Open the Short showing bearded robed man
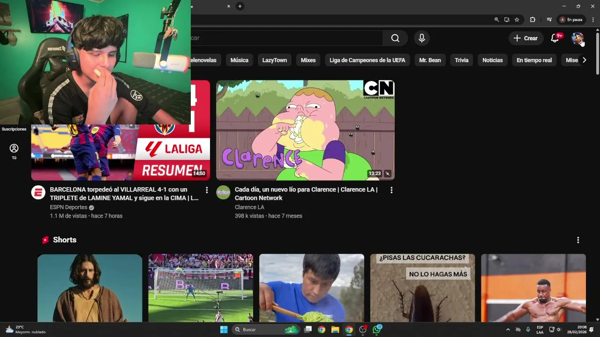Image resolution: width=600 pixels, height=337 pixels. (x=90, y=288)
